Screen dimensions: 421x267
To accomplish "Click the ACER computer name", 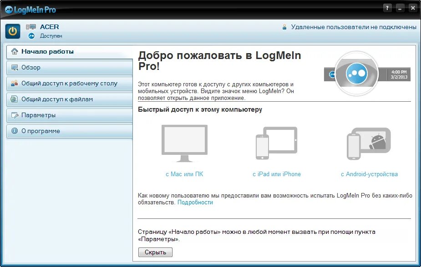I will [50, 27].
